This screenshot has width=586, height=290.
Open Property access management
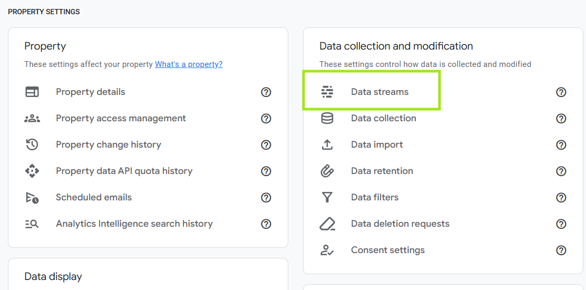click(x=121, y=119)
